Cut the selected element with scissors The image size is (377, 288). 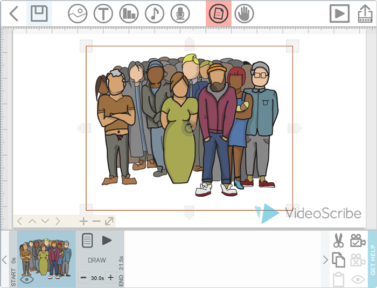[339, 241]
